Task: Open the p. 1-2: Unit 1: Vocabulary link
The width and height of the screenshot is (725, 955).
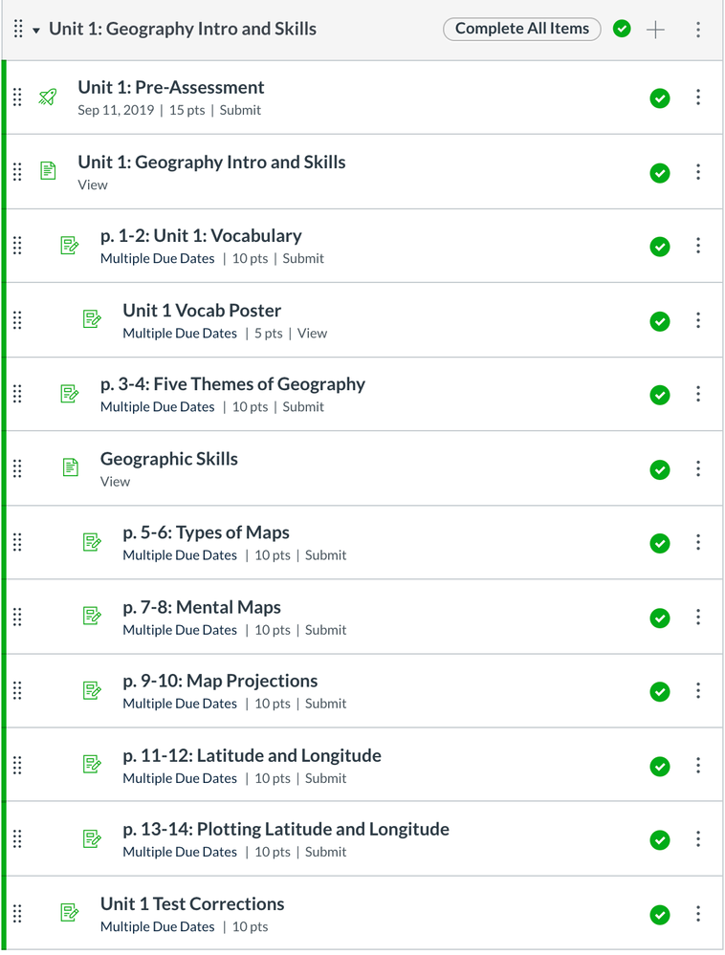Action: [x=201, y=236]
